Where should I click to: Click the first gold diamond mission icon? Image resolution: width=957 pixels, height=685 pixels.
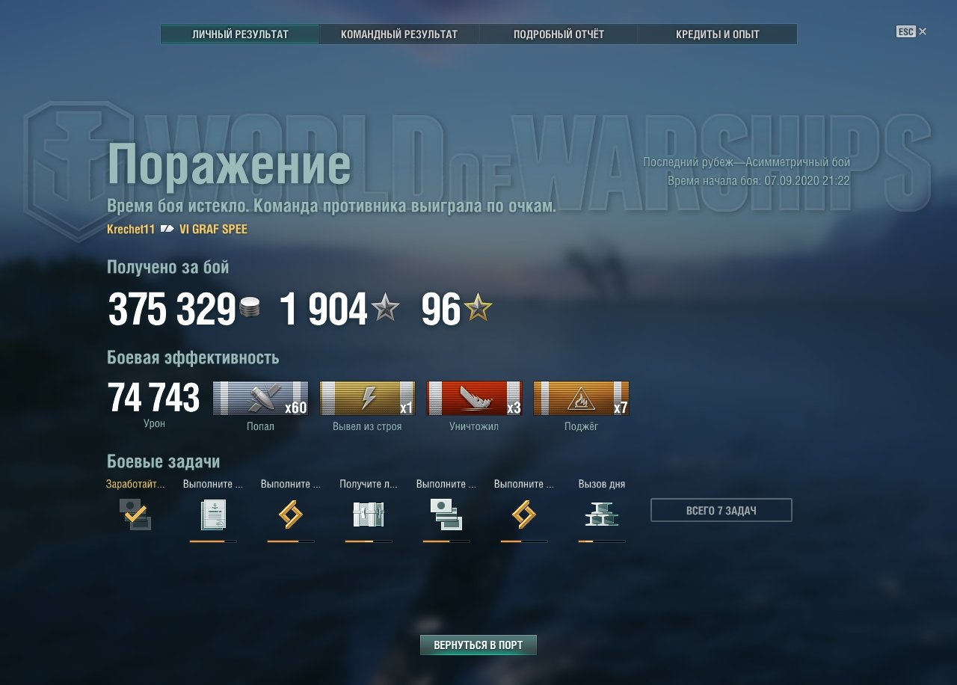pos(291,514)
